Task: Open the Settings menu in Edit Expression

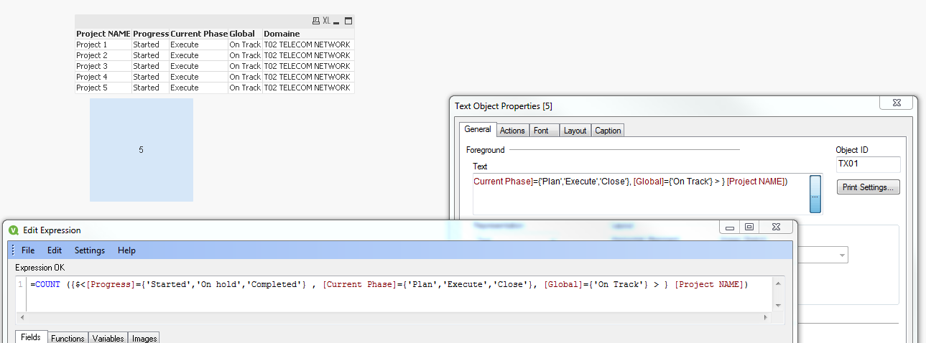Action: (90, 250)
